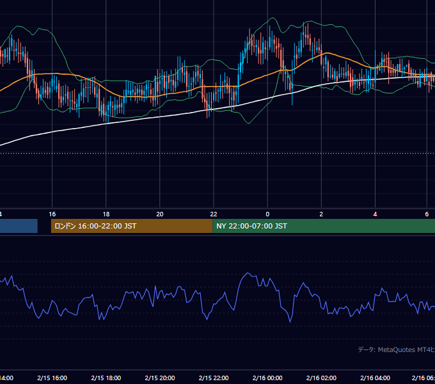Select the 18 hour label on time axis
This screenshot has width=435, height=384.
pos(106,214)
